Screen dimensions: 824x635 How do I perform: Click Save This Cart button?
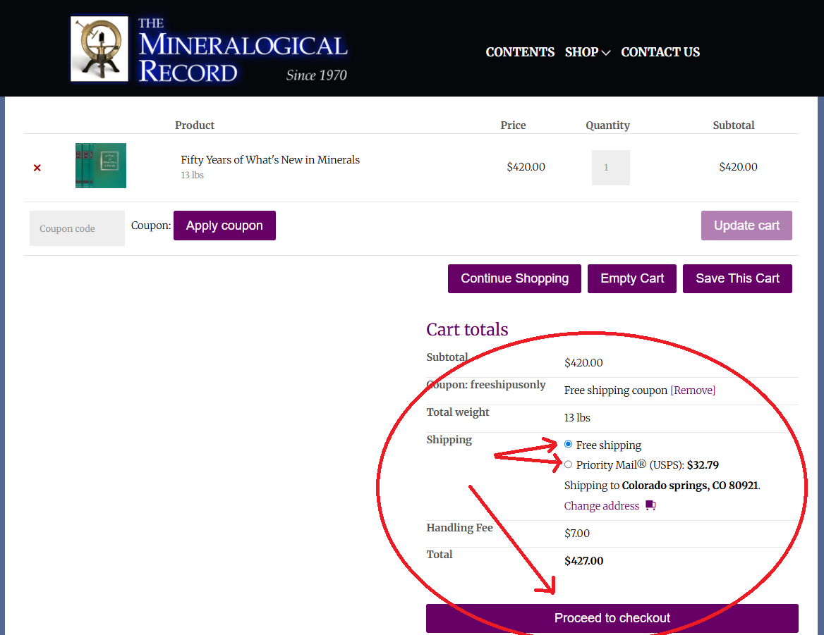pyautogui.click(x=737, y=278)
